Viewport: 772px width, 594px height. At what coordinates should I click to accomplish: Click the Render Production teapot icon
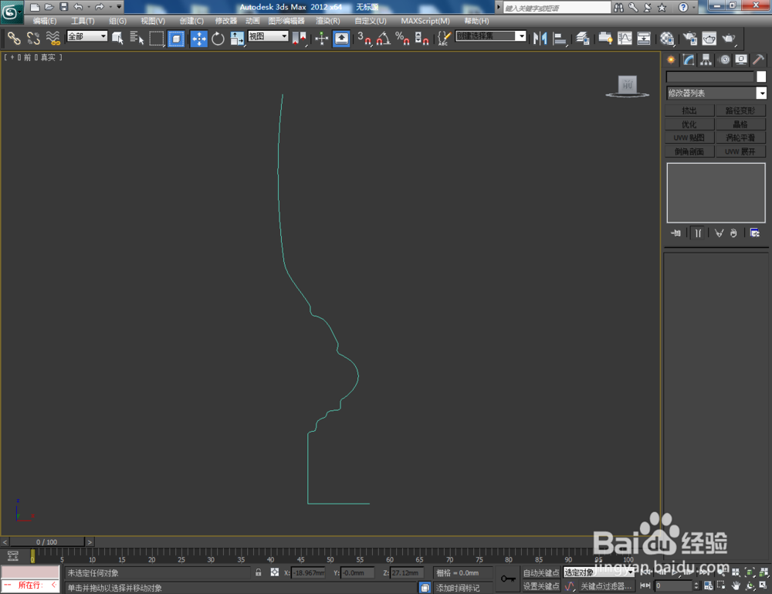[729, 39]
